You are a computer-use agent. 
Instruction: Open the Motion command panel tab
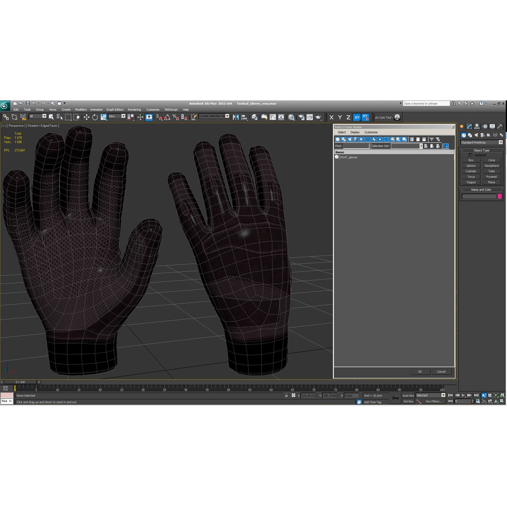(484, 126)
